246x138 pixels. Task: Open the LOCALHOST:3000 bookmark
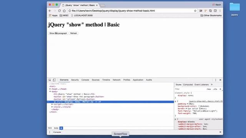[82, 15]
